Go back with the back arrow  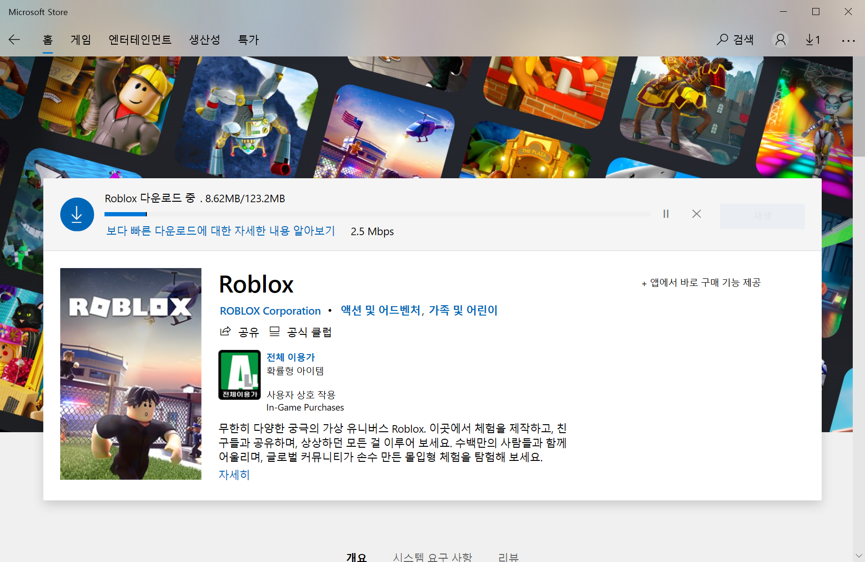pos(14,40)
